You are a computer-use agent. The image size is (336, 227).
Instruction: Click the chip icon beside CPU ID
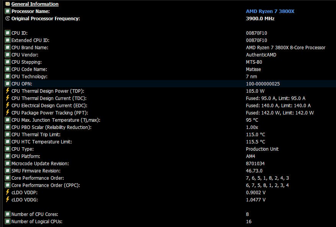pos(8,33)
